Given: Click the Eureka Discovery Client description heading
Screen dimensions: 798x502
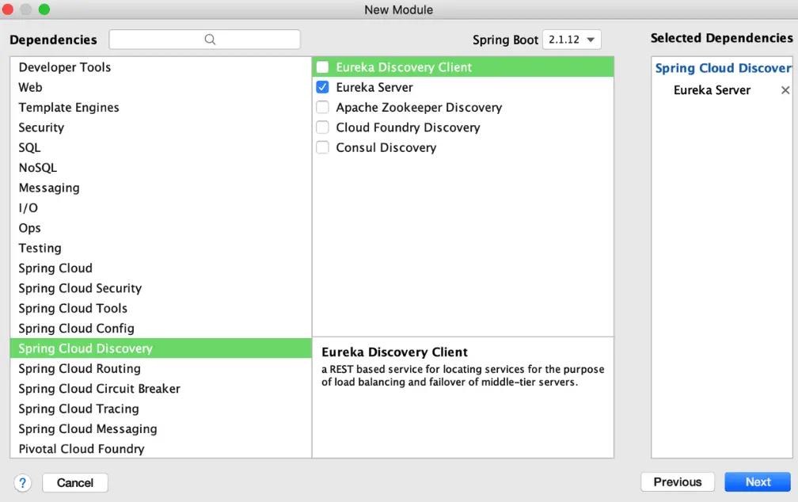Looking at the screenshot, I should tap(394, 352).
